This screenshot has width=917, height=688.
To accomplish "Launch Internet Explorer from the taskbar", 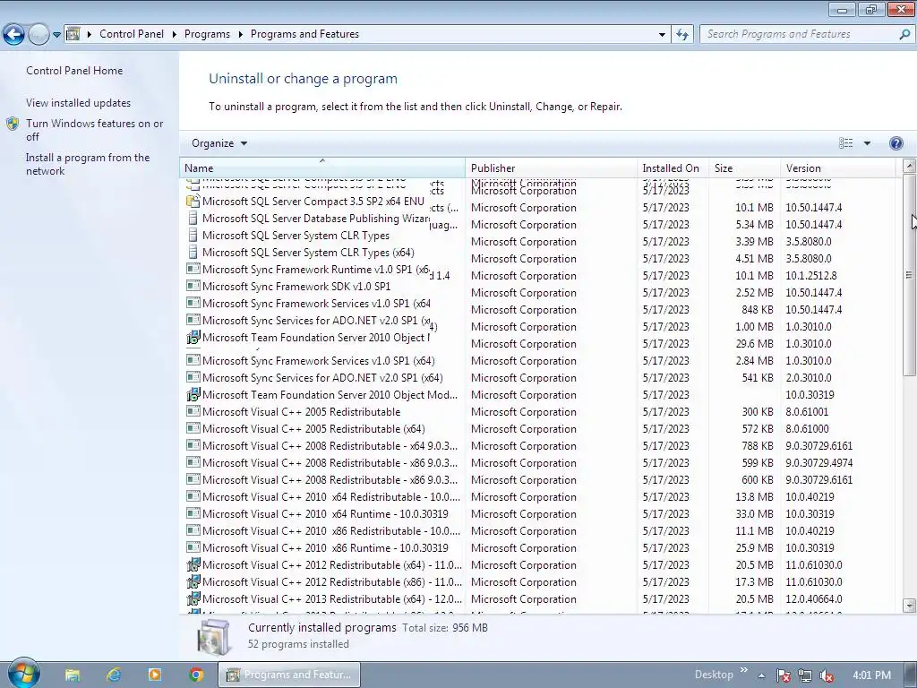I will [114, 675].
